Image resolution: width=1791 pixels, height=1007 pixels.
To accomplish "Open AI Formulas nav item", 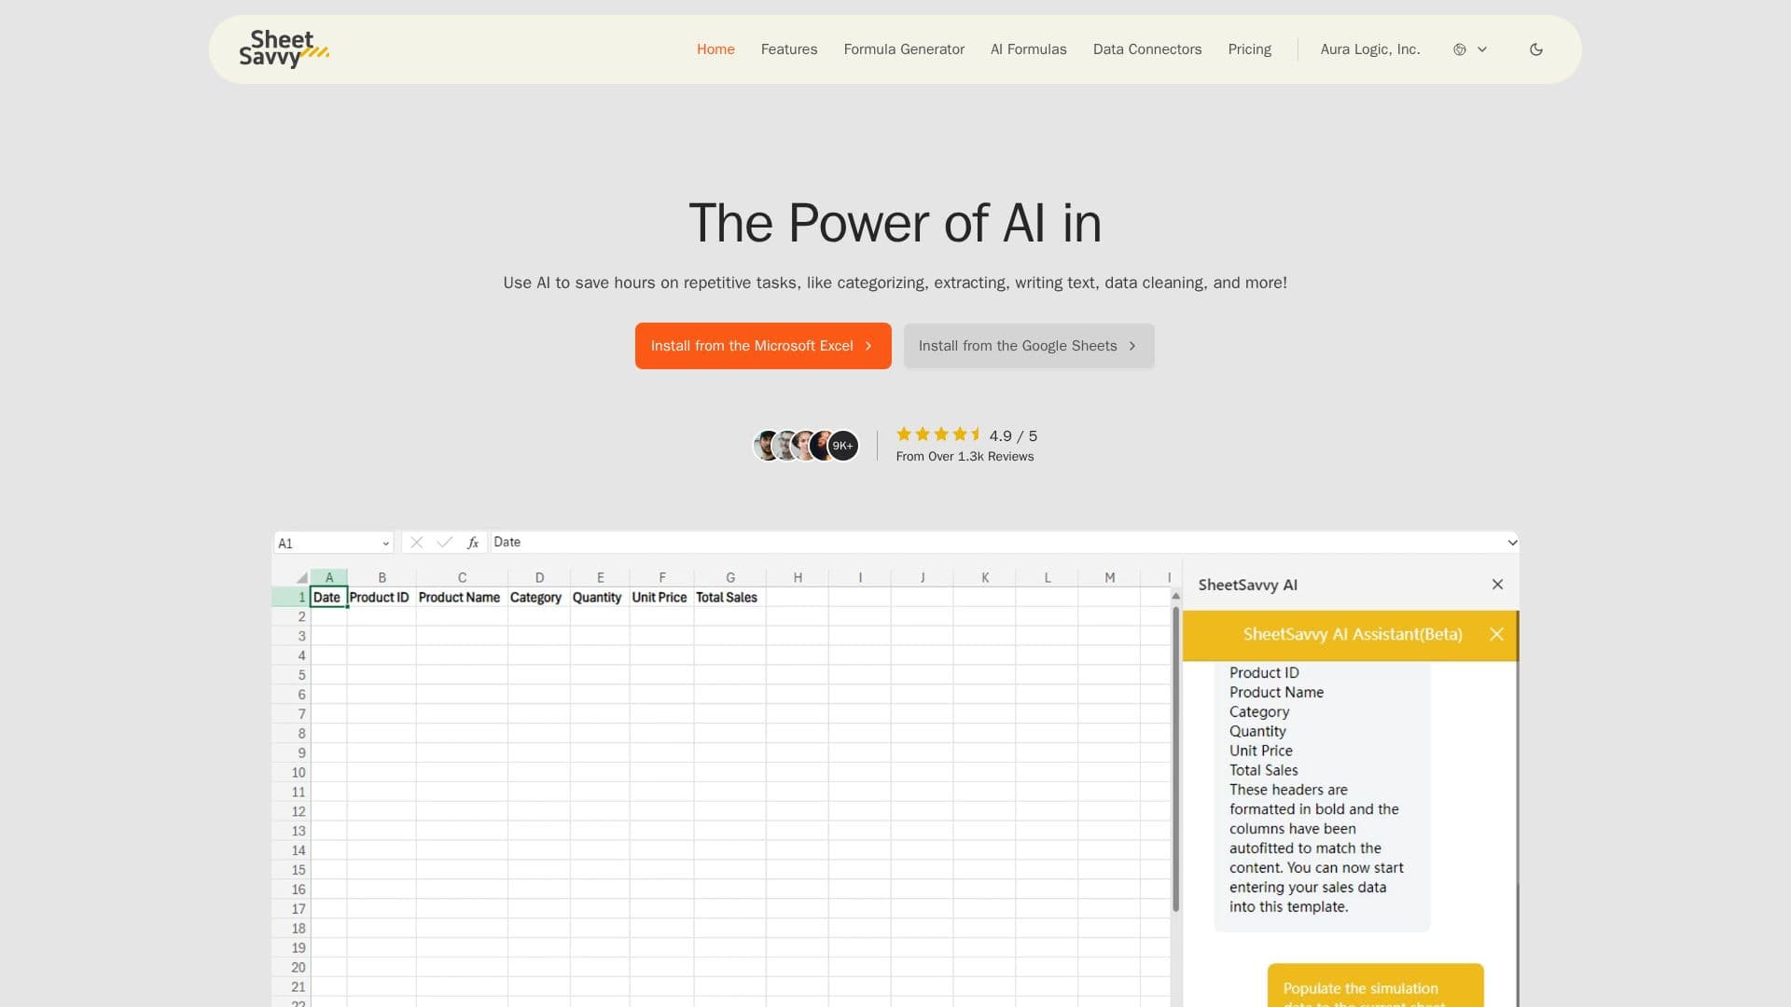I will [x=1028, y=49].
